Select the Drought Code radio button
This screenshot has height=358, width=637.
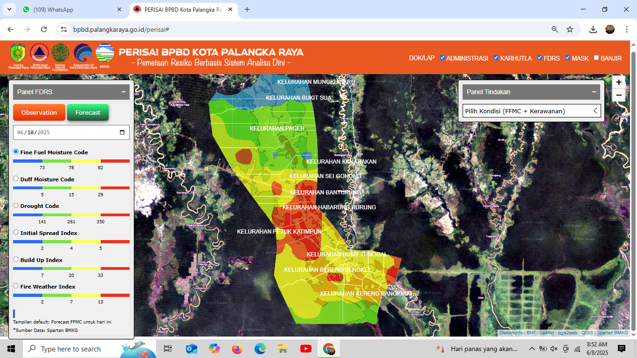(x=16, y=206)
